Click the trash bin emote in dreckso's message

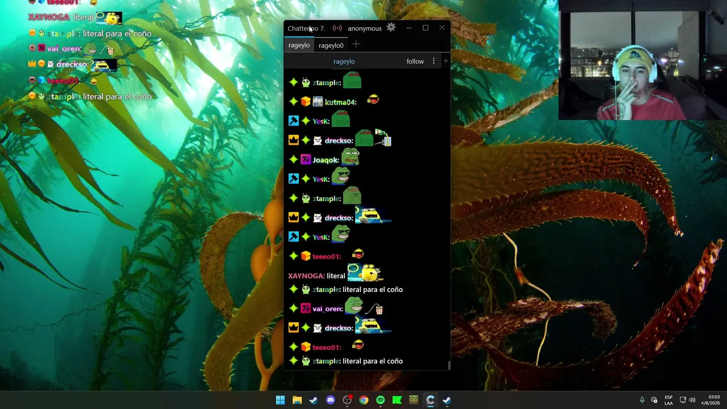point(383,138)
